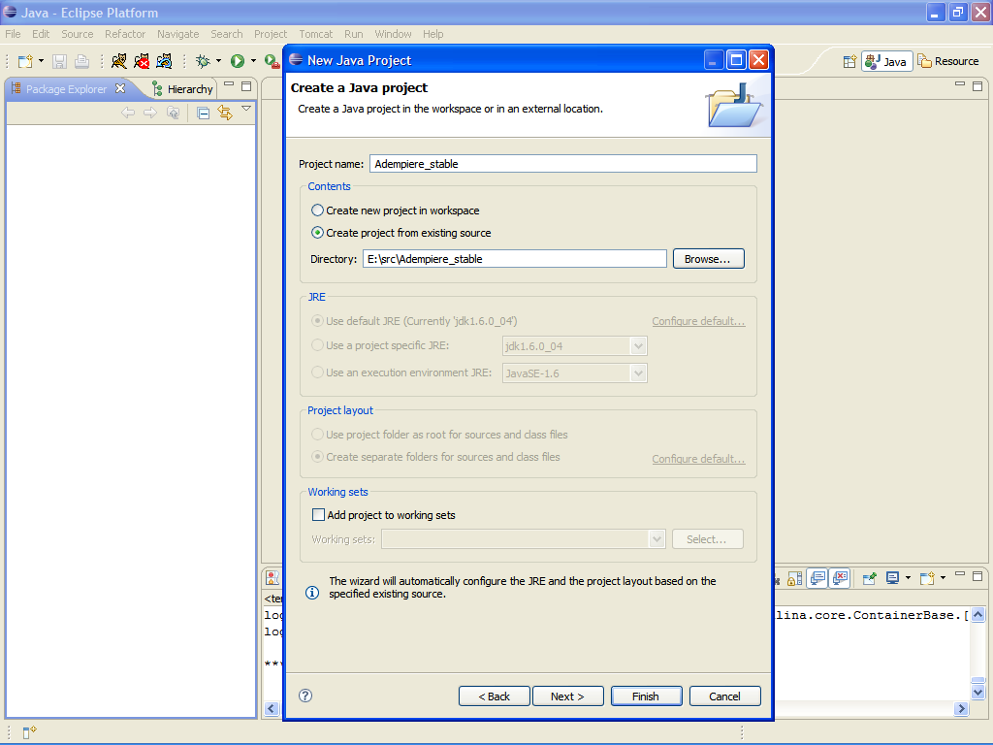Click the Directory input field
The height and width of the screenshot is (745, 993).
(514, 259)
